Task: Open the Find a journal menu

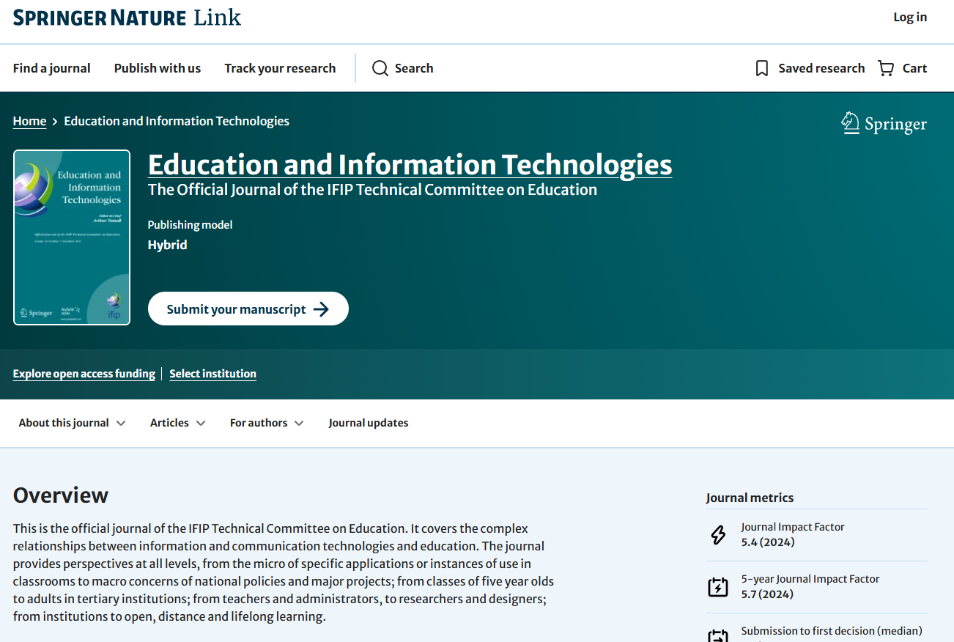Action: click(52, 68)
